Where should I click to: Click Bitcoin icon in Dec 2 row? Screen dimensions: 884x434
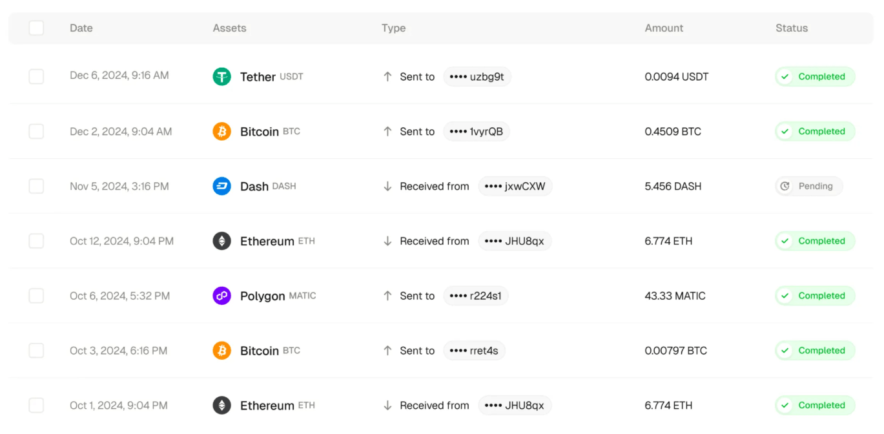pos(221,132)
